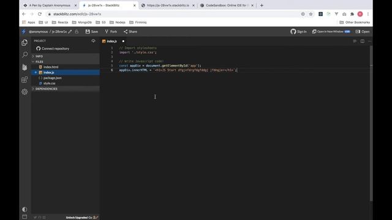Open the Chrome three-dot menu
Screen dimensions: 392x220
point(368,14)
